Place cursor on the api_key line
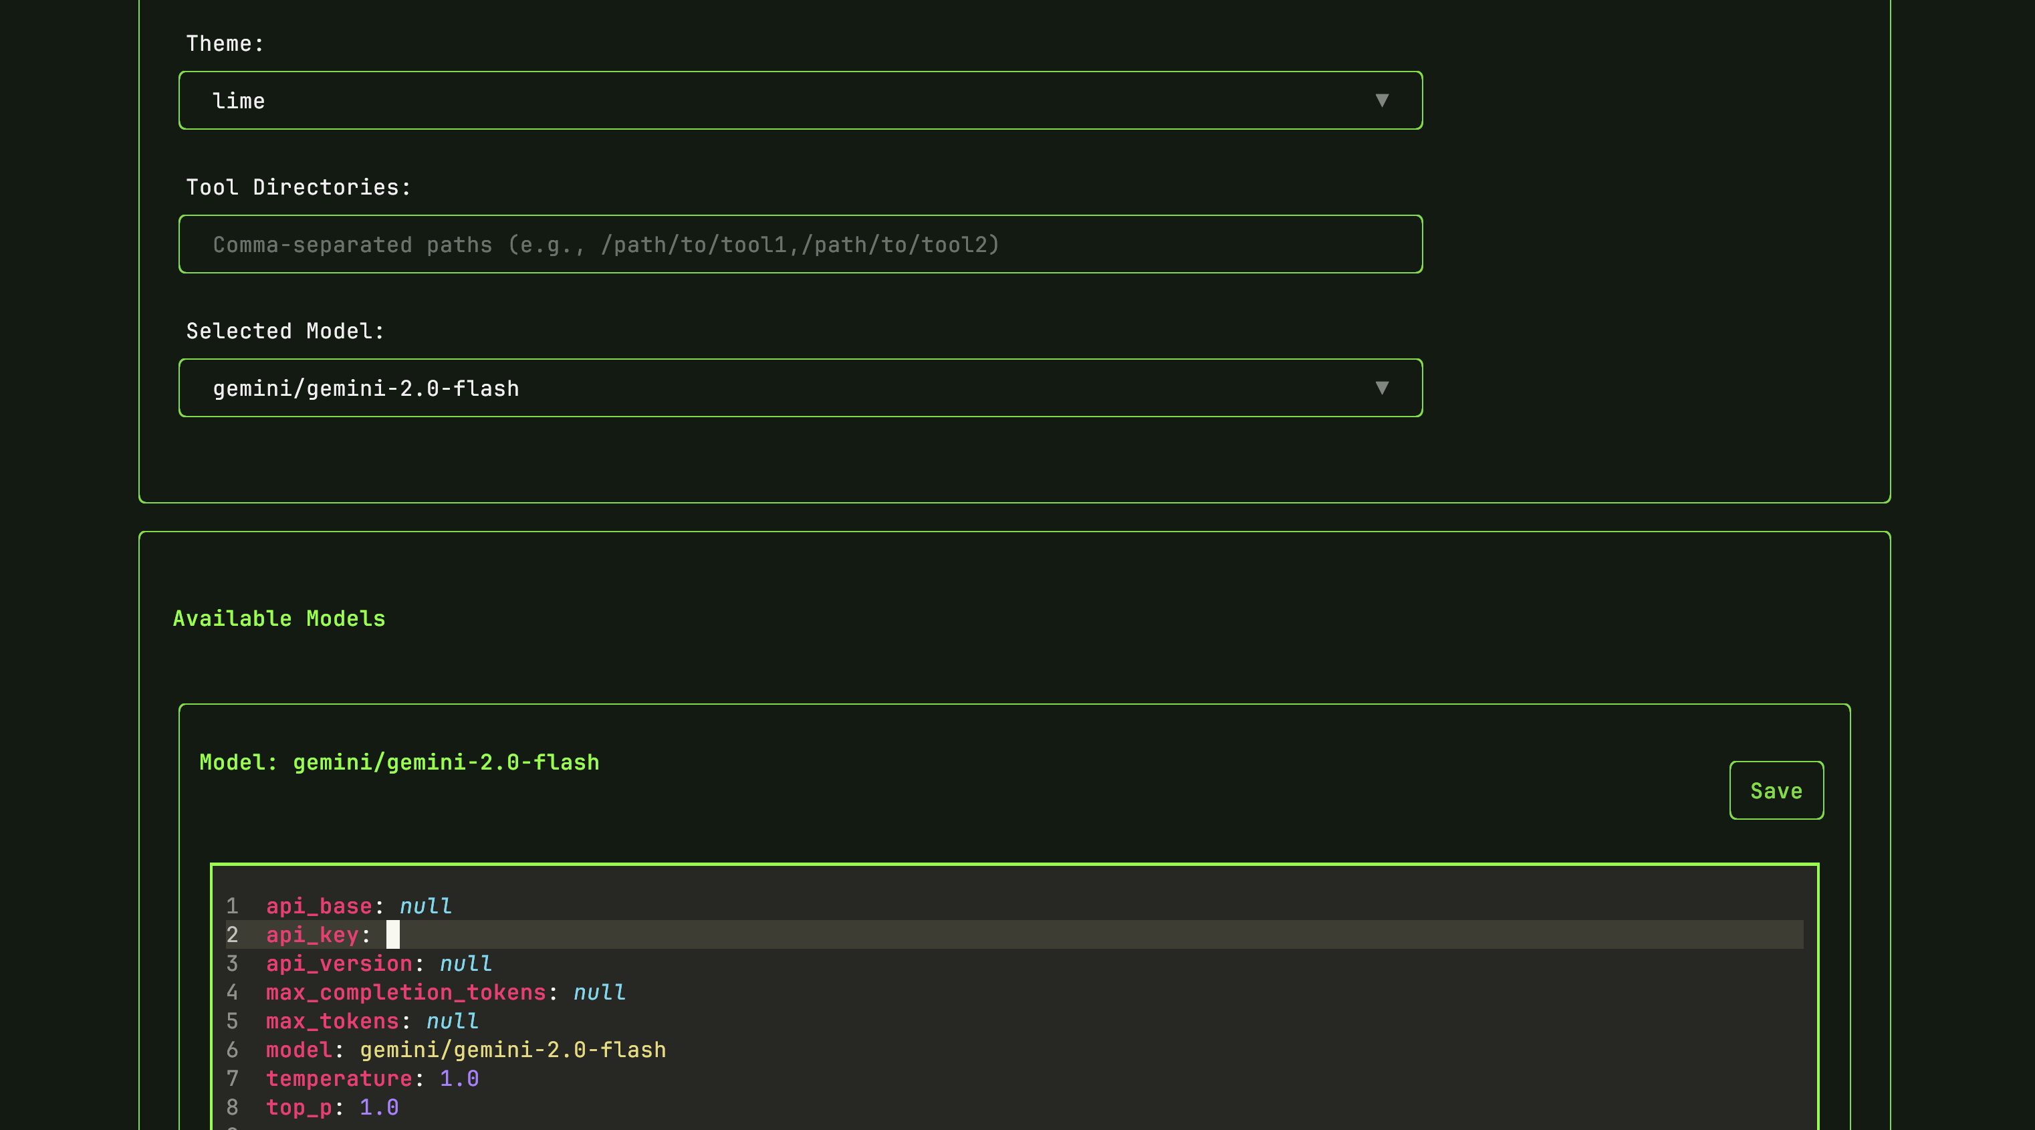Screen dimensions: 2035x1130 tap(1014, 934)
